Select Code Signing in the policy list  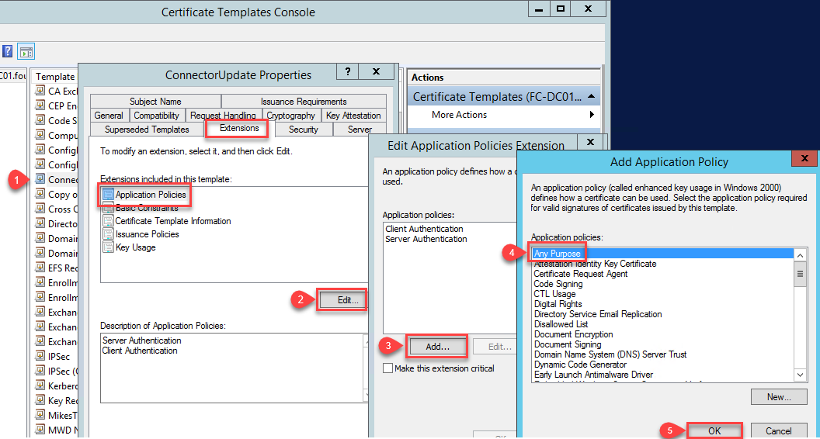[x=558, y=284]
